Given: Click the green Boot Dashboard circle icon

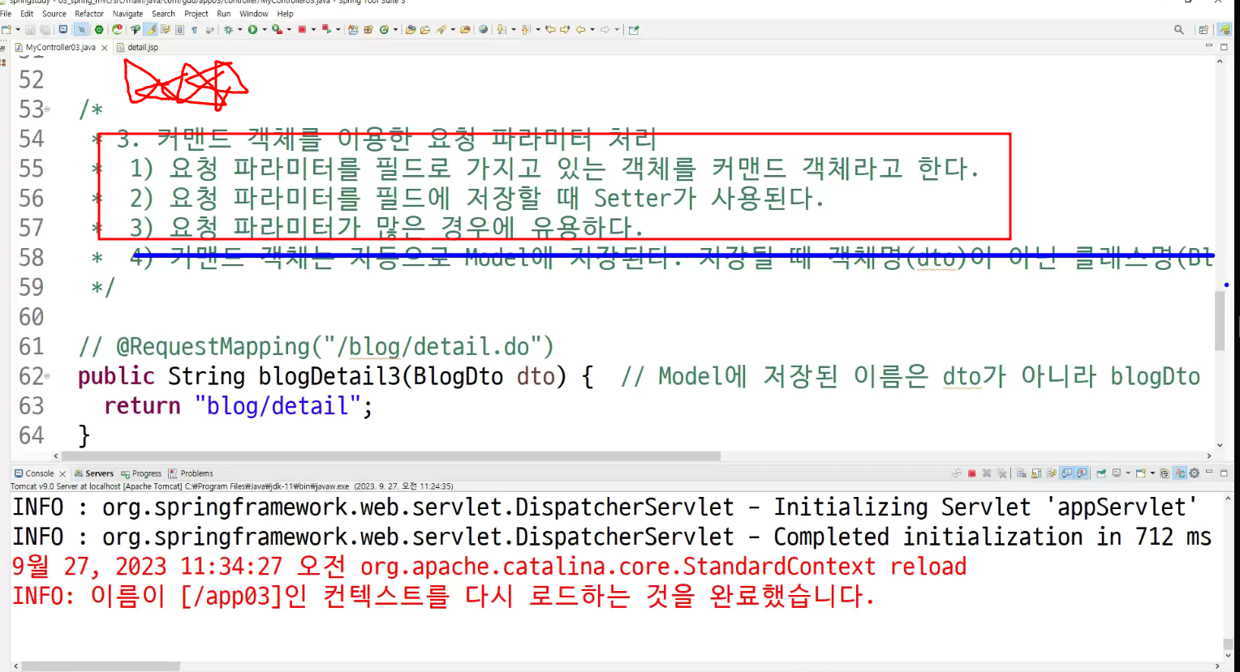Looking at the screenshot, I should (x=99, y=29).
